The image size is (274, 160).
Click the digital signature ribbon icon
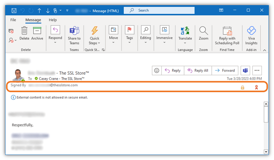tap(257, 88)
